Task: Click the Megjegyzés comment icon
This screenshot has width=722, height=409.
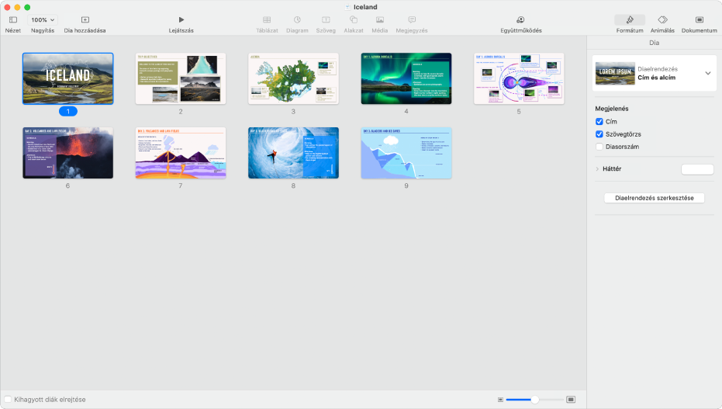Action: pos(412,20)
